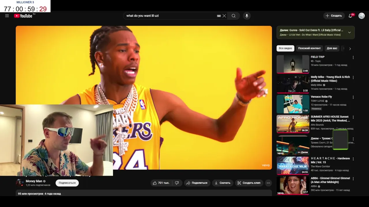Open the YouTube hamburger guide menu
Screen dimensions: 369x207
(7, 16)
